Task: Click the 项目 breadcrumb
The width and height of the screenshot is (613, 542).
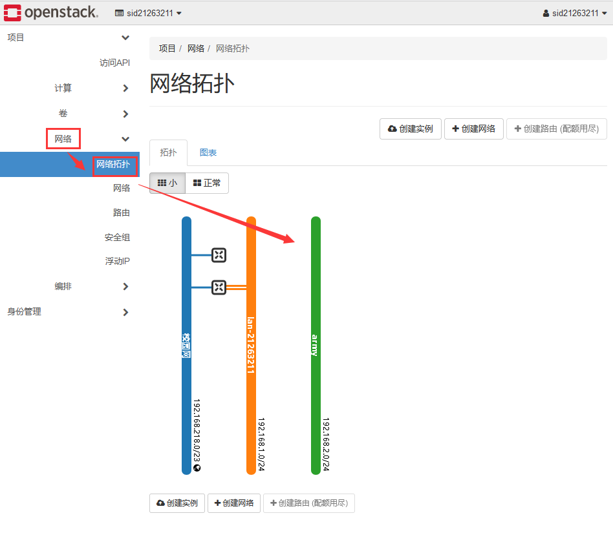Action: pyautogui.click(x=167, y=48)
